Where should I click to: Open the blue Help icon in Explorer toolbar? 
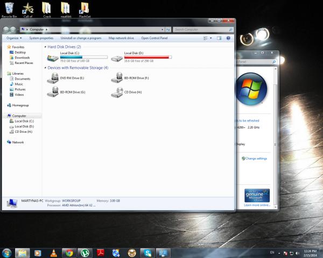(x=228, y=38)
